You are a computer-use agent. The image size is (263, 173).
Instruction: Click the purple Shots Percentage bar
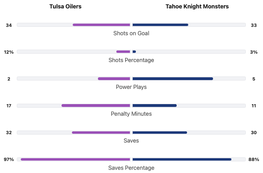pos(123,52)
